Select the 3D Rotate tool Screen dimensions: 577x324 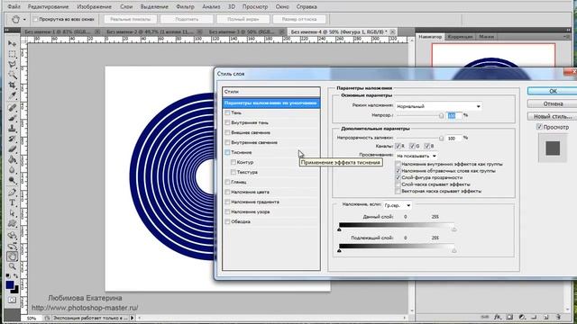12,235
